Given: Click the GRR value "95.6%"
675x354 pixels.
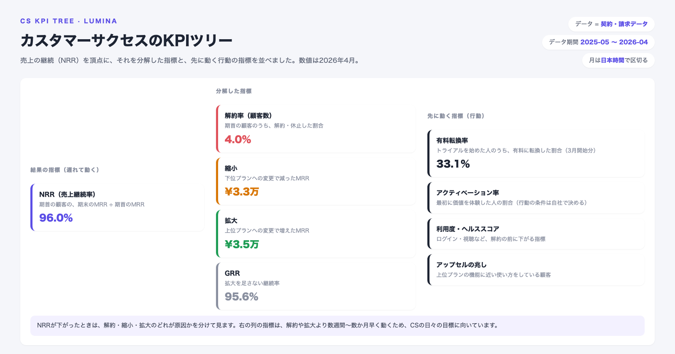Looking at the screenshot, I should [242, 297].
